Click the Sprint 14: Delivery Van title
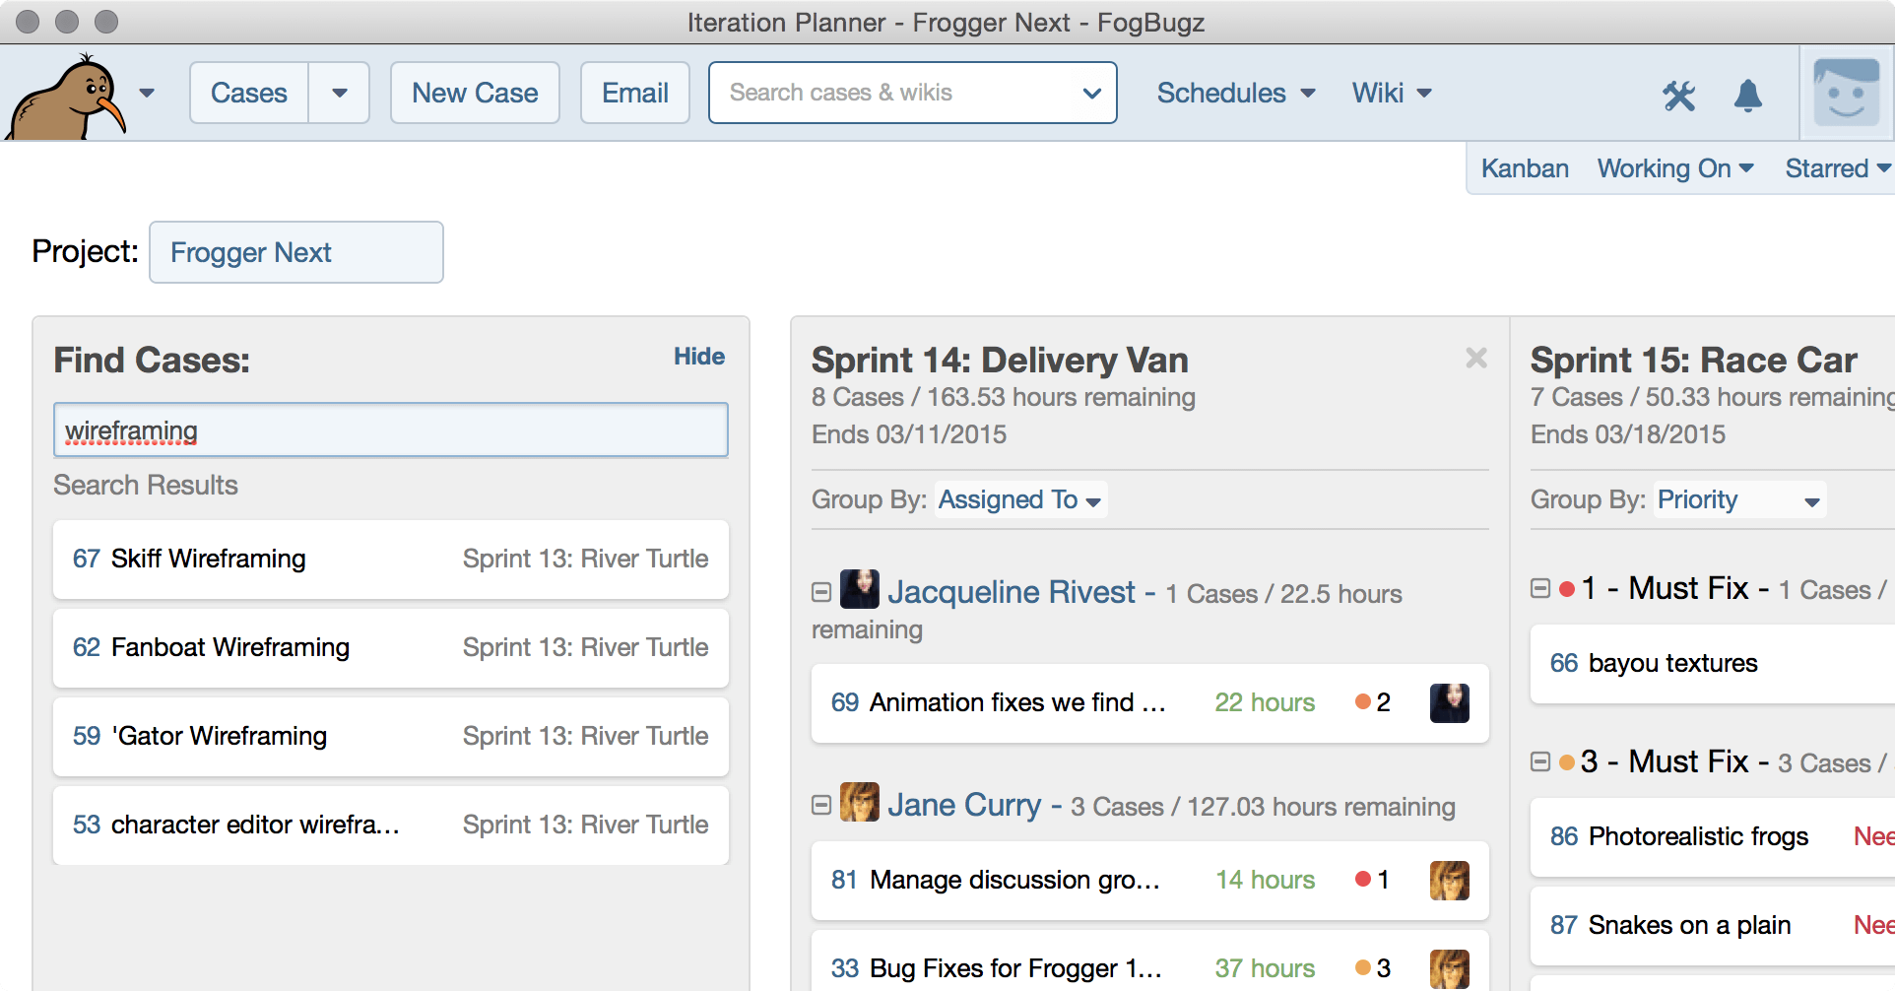Viewport: 1895px width, 991px height. click(1000, 360)
